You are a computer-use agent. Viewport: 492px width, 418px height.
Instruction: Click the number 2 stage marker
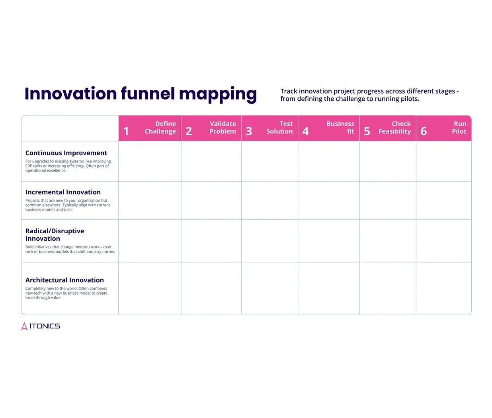click(189, 131)
